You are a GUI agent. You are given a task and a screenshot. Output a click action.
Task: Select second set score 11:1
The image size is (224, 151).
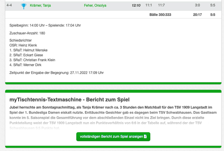coord(148,5)
